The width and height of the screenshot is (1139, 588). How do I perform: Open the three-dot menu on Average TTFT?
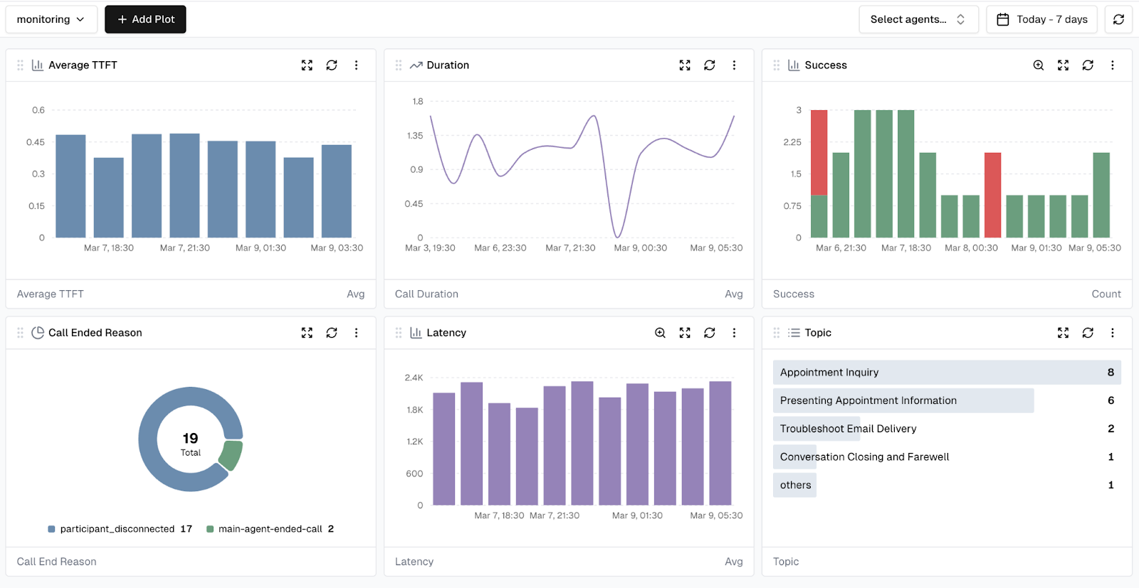pyautogui.click(x=356, y=65)
